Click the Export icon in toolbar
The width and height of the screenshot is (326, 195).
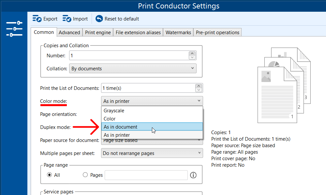click(37, 19)
